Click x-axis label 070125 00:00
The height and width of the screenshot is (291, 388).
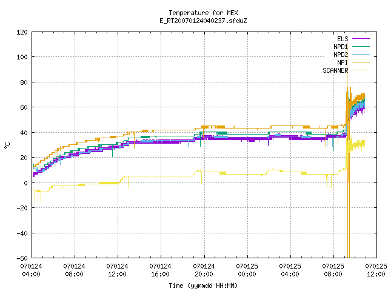247,270
